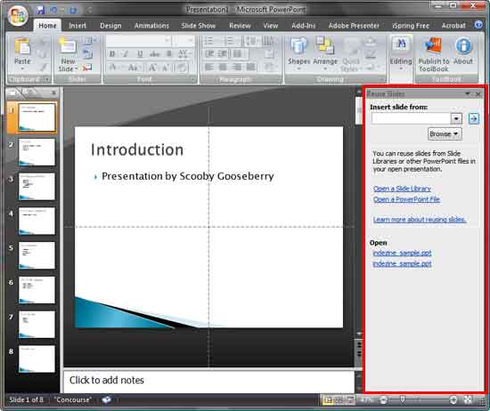Click the Paste clipboard icon
The image size is (490, 411).
(x=22, y=47)
